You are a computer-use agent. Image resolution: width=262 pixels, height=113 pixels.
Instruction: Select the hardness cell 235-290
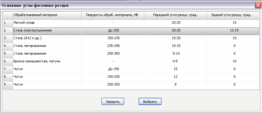coord(113,46)
